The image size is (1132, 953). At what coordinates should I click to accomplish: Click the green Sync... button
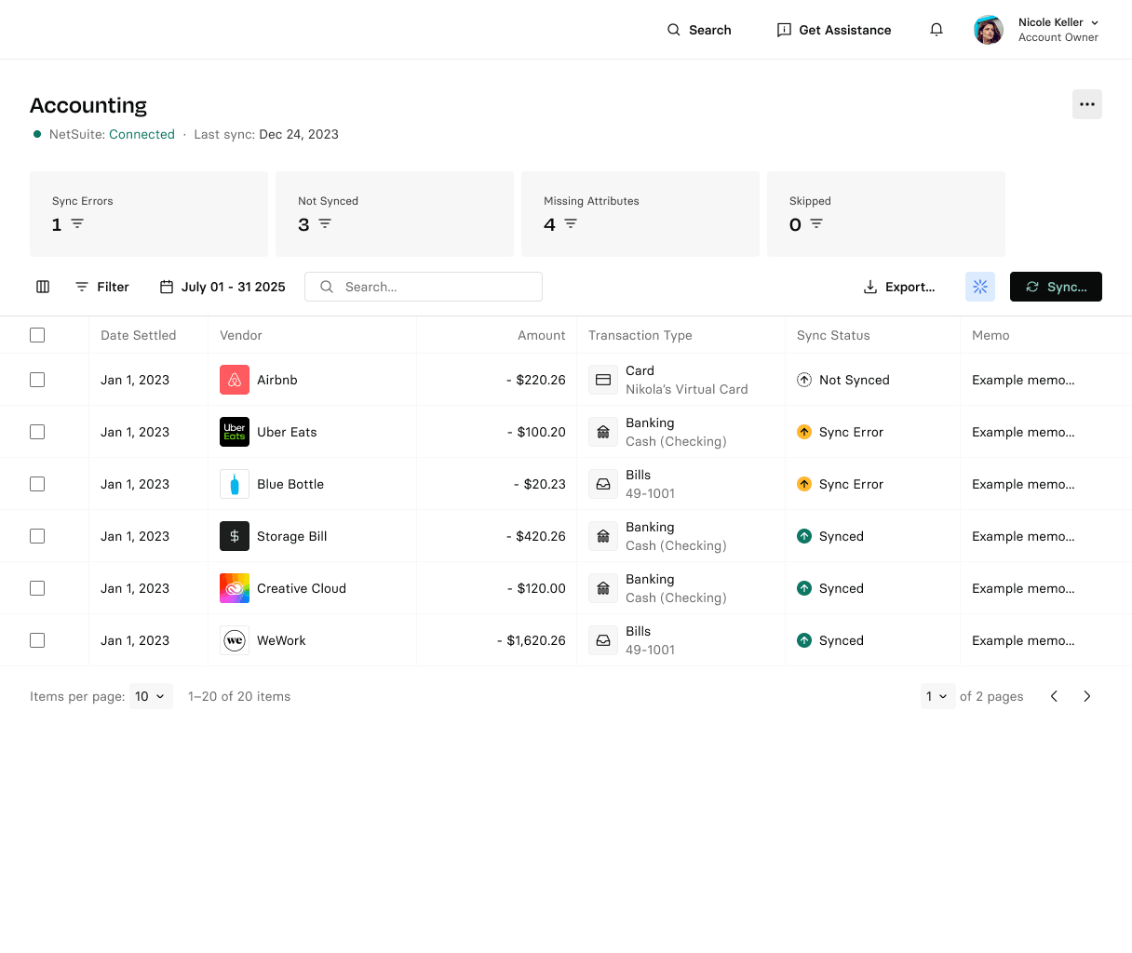tap(1056, 287)
